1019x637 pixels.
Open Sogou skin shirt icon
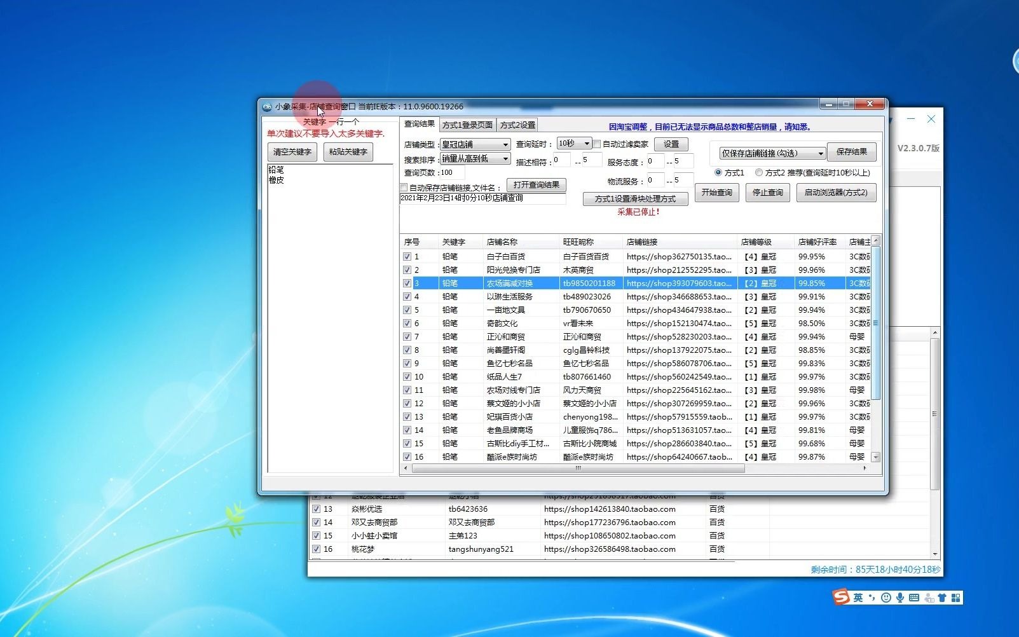pos(942,598)
